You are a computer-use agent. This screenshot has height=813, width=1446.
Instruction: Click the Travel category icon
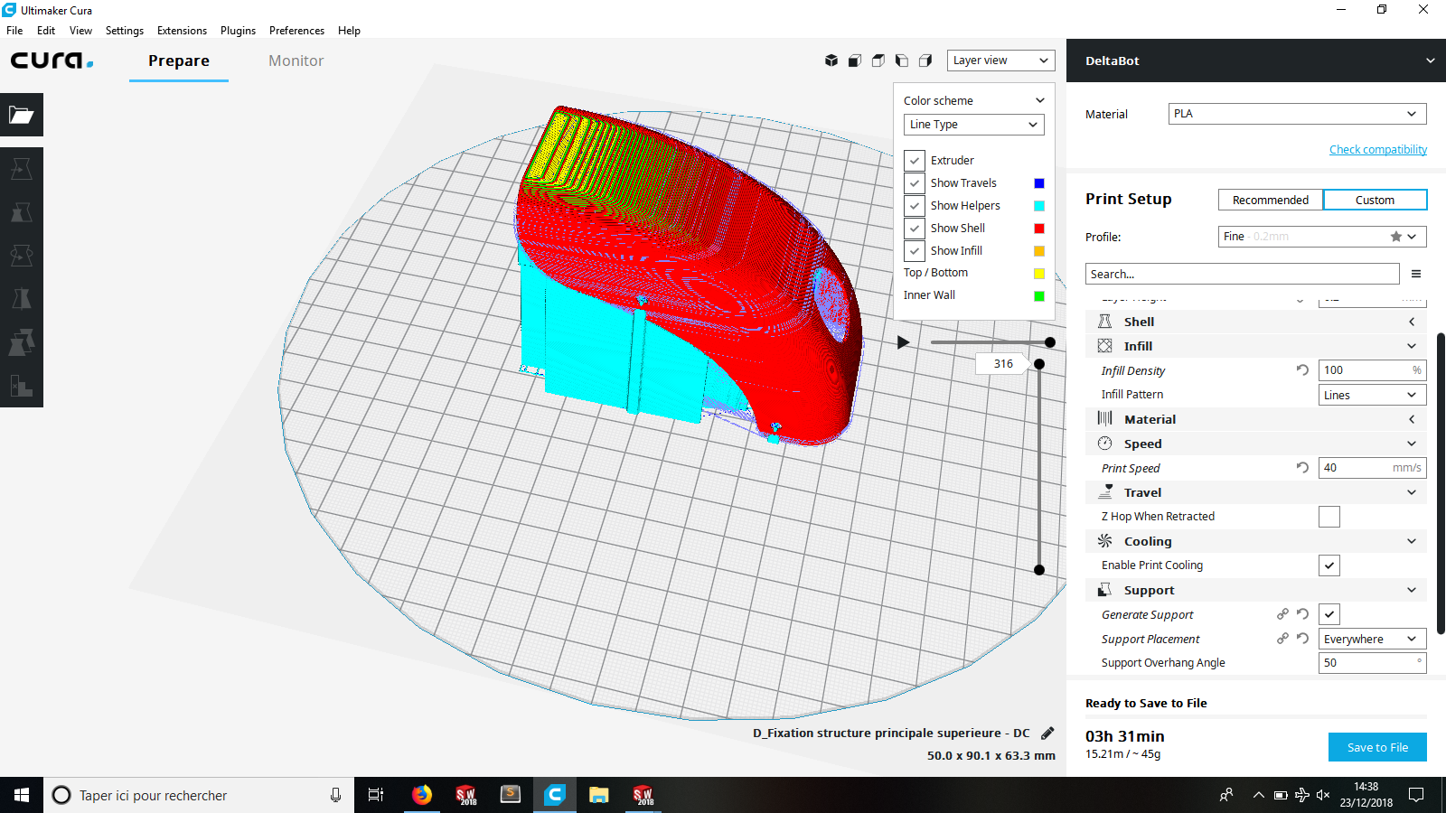1104,491
